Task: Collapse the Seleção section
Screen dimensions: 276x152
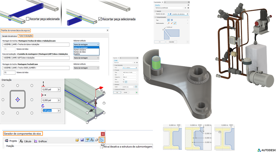Action: [x=155, y=11]
